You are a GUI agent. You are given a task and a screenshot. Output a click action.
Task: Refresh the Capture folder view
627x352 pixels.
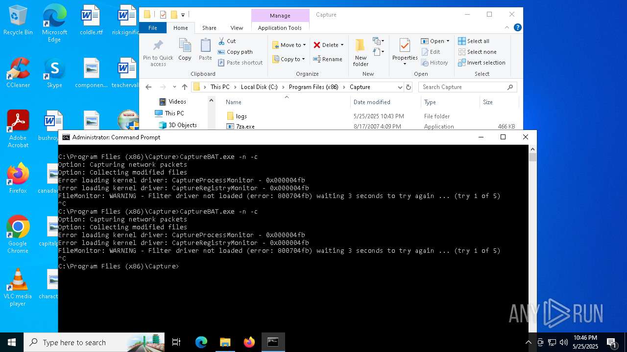[x=409, y=87]
